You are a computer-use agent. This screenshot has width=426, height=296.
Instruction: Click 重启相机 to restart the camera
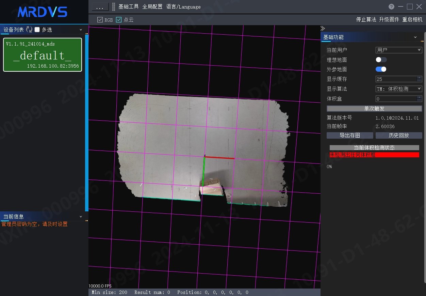(x=412, y=20)
